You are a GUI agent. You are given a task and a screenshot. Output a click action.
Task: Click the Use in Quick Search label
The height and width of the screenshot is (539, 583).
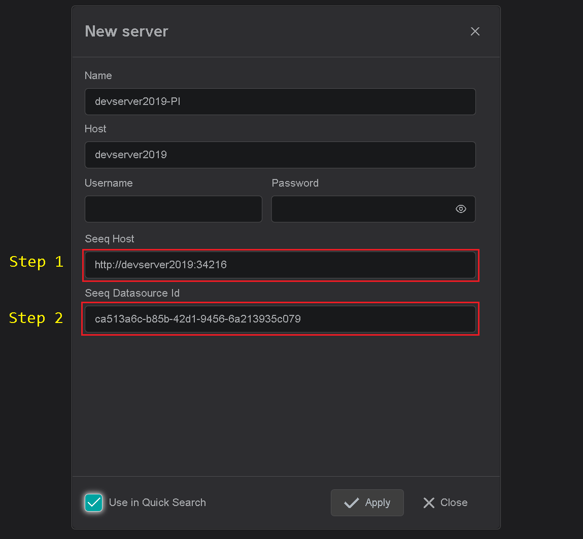pyautogui.click(x=157, y=502)
